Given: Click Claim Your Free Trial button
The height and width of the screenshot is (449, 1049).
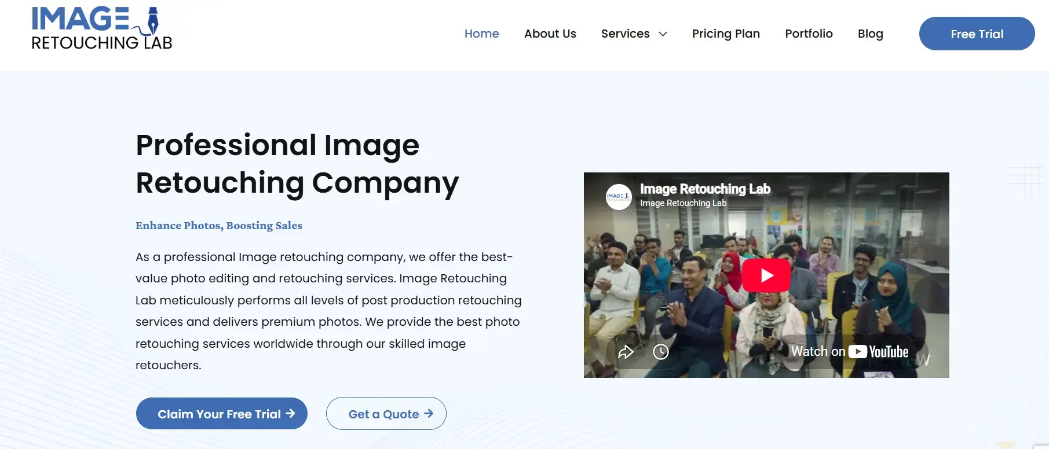Looking at the screenshot, I should point(222,414).
